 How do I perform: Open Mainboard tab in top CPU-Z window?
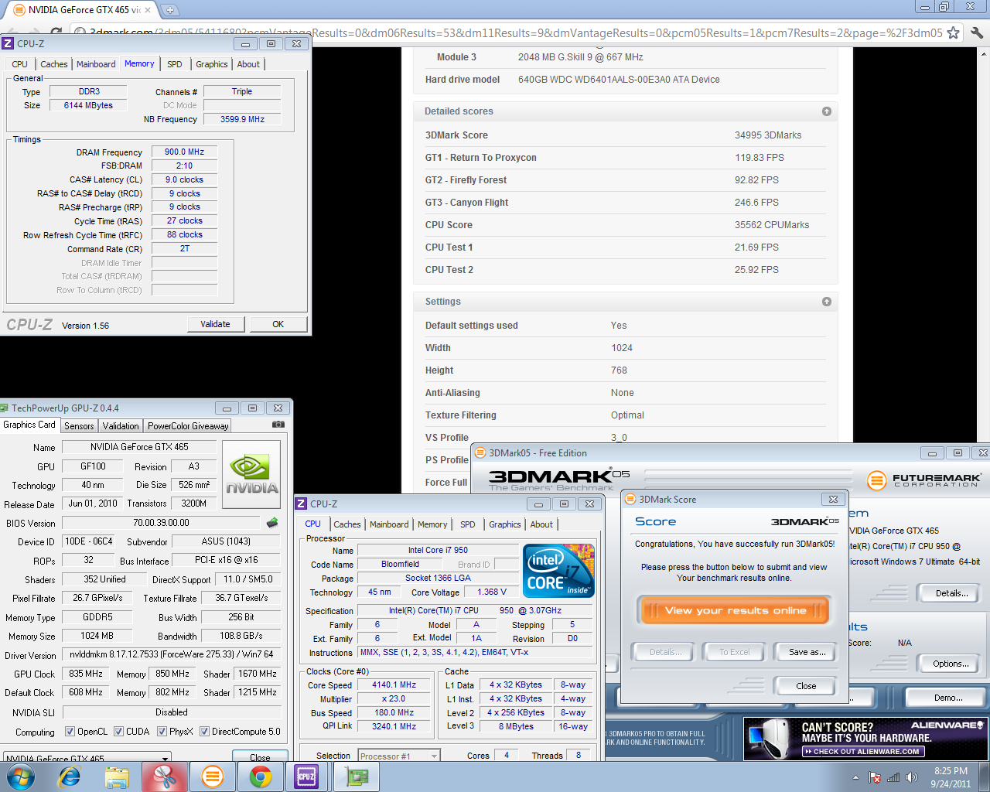(96, 64)
